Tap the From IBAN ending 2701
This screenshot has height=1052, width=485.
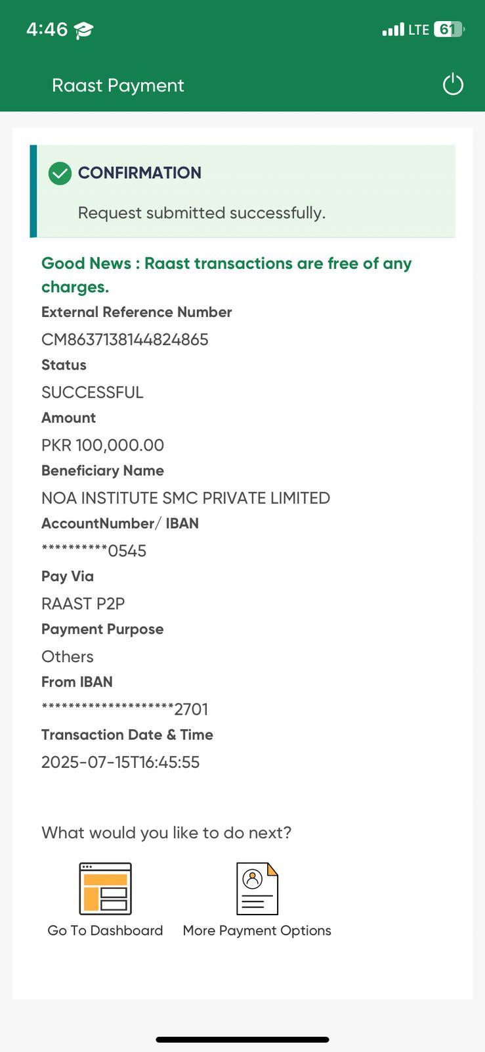pyautogui.click(x=125, y=709)
